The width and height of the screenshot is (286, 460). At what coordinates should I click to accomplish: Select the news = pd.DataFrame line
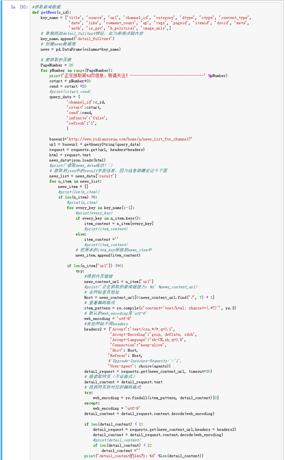(80, 49)
